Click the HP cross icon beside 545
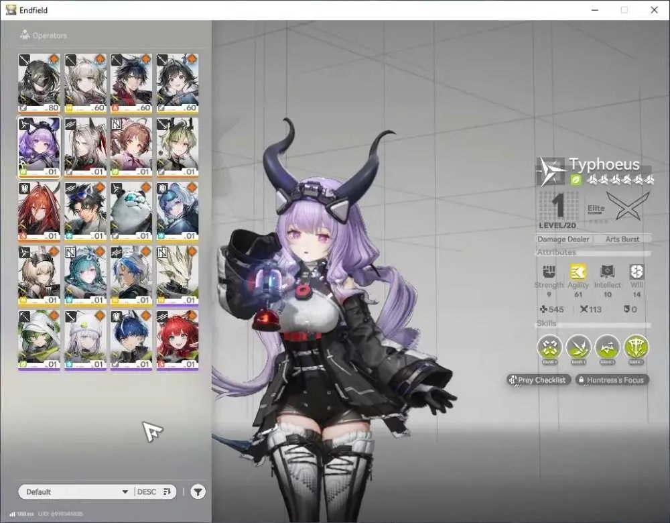This screenshot has width=670, height=523. (543, 308)
